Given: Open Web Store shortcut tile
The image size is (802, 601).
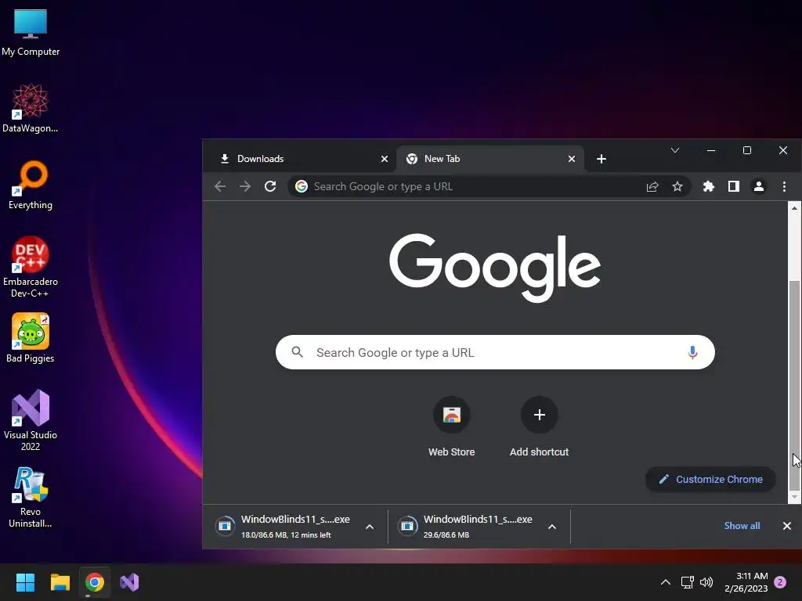Looking at the screenshot, I should [452, 426].
